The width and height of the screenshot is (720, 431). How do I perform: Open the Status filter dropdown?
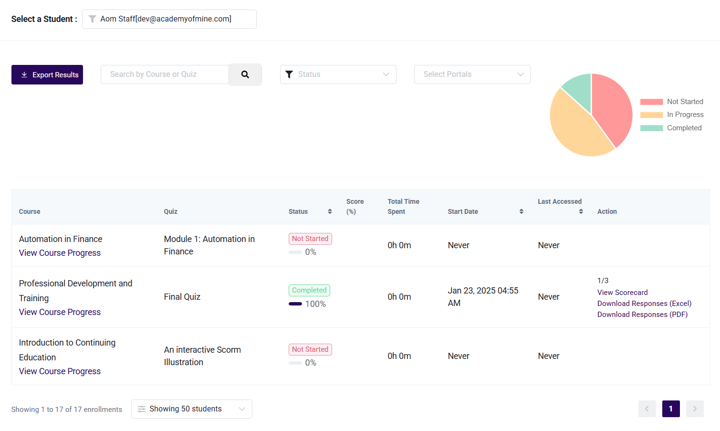coord(338,74)
